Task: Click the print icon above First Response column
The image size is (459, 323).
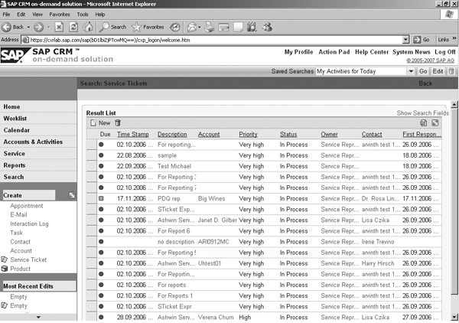Action: pyautogui.click(x=424, y=123)
